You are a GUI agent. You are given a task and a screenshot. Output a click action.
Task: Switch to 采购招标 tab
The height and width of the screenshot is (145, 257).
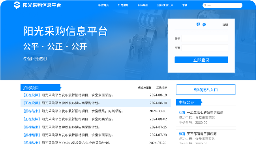click(161, 88)
